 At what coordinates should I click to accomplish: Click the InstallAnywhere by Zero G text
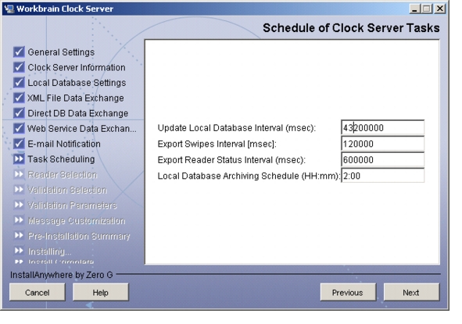(62, 275)
